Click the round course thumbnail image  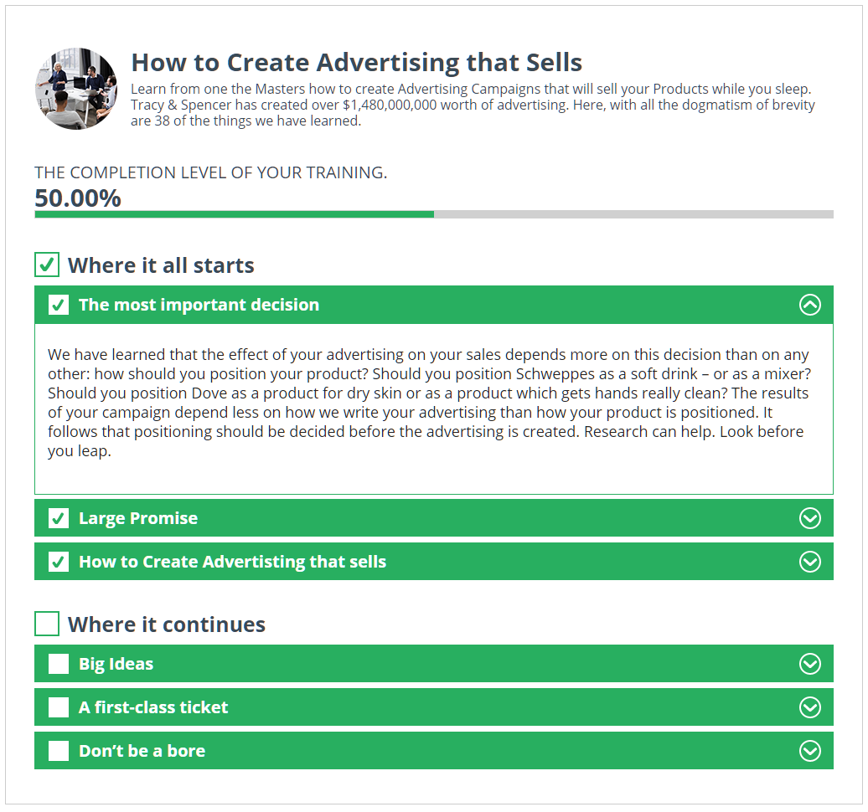click(76, 89)
